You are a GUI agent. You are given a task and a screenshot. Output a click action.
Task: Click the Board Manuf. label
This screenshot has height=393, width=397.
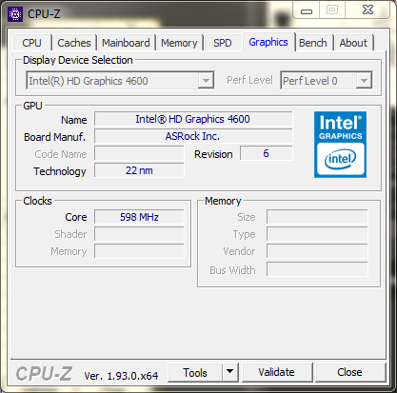click(54, 137)
